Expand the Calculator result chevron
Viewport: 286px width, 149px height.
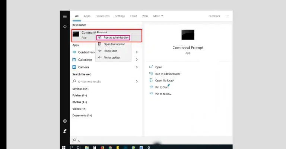coord(137,60)
